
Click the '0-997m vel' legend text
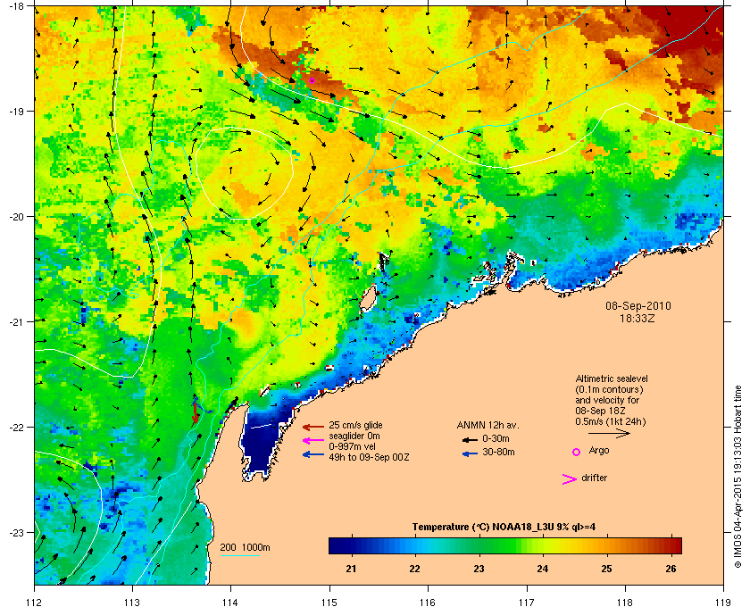click(352, 446)
